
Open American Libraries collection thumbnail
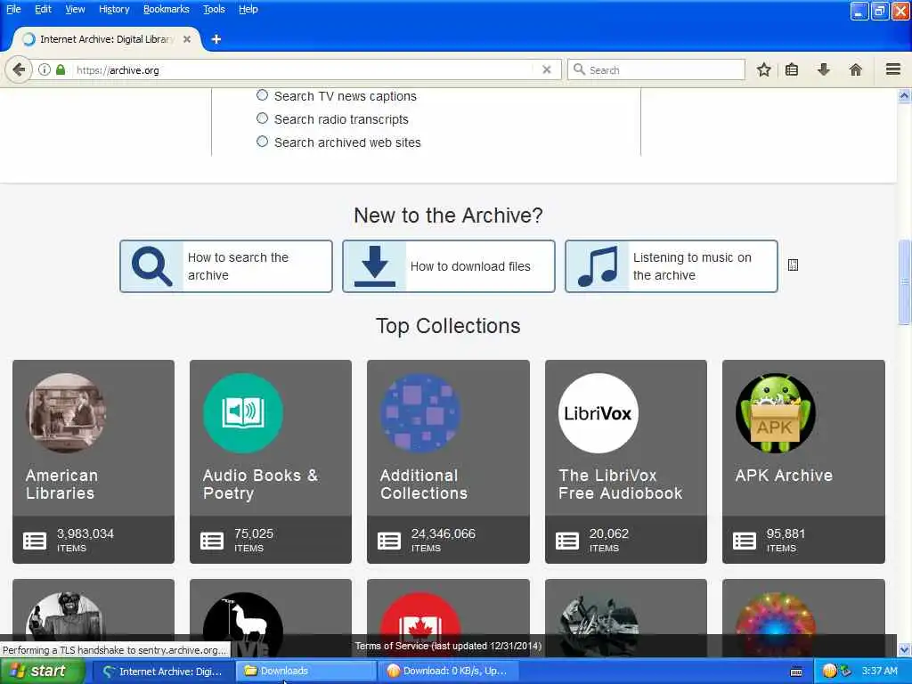(66, 413)
